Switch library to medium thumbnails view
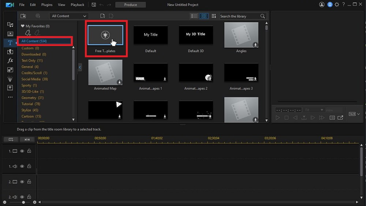This screenshot has width=366, height=206. pyautogui.click(x=204, y=16)
